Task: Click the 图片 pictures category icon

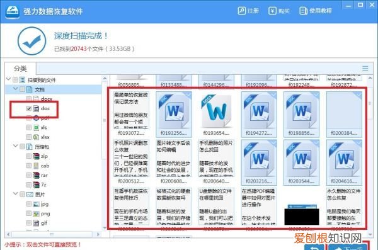Action: coord(30,195)
